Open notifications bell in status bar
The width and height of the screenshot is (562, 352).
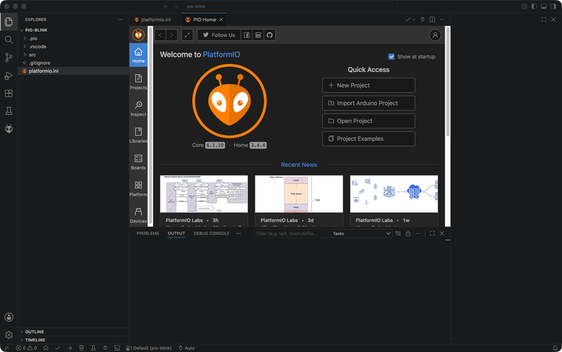point(555,348)
